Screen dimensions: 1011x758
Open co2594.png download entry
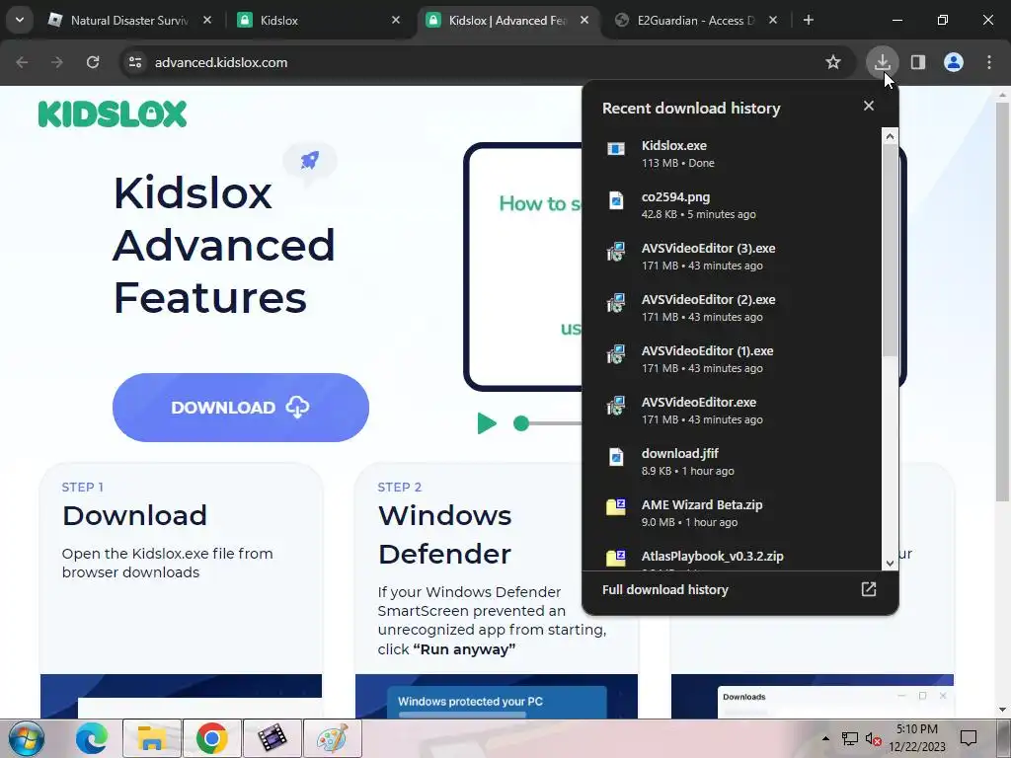coord(732,205)
